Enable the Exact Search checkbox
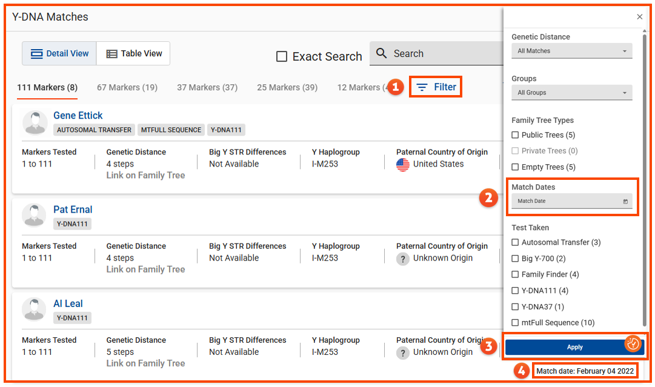 click(282, 56)
